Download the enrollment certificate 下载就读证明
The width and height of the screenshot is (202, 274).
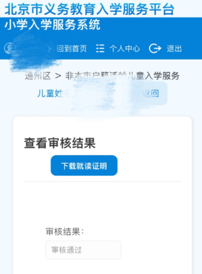84,165
